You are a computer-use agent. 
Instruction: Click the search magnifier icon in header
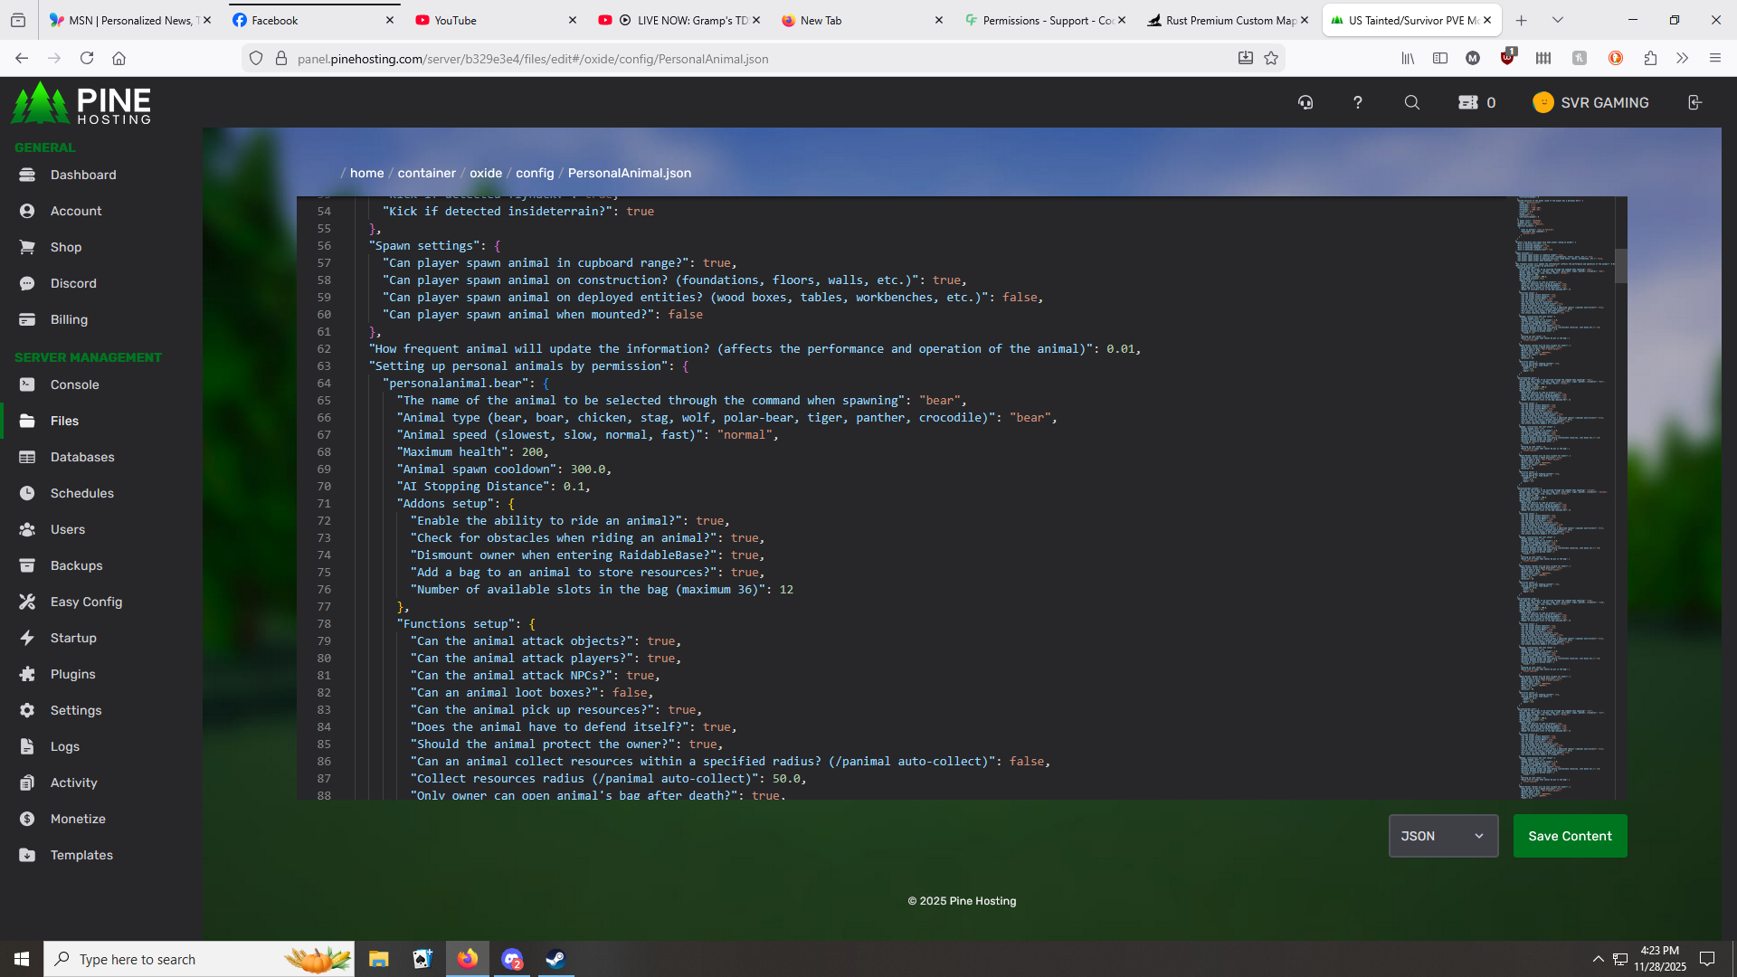click(x=1411, y=102)
